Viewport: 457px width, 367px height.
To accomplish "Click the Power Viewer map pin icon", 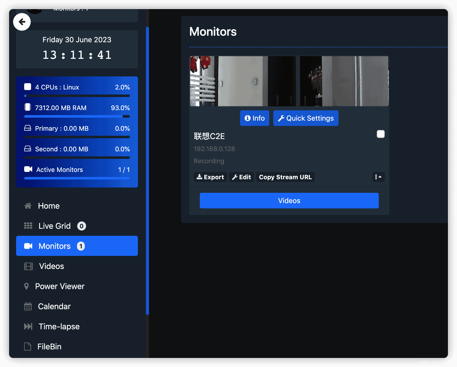I will tap(26, 286).
